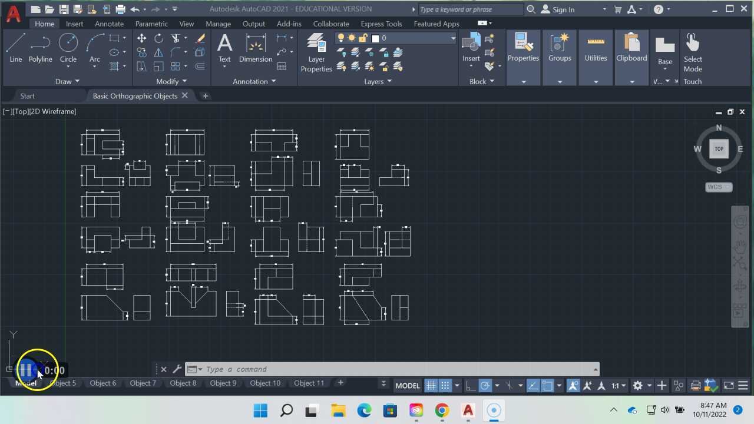Image resolution: width=754 pixels, height=424 pixels.
Task: Select the Line tool
Action: 15,47
